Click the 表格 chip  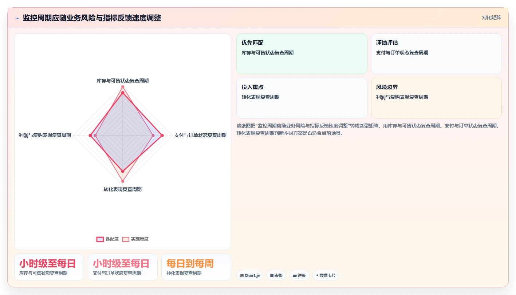pos(276,275)
